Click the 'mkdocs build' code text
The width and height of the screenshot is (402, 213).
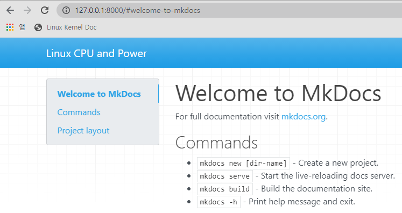[x=225, y=189]
